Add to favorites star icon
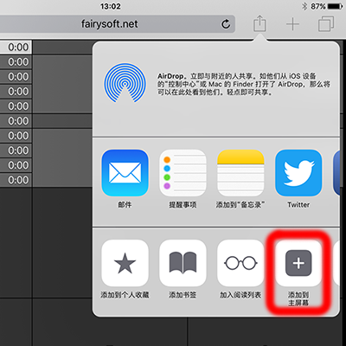The height and width of the screenshot is (346, 346). (125, 263)
